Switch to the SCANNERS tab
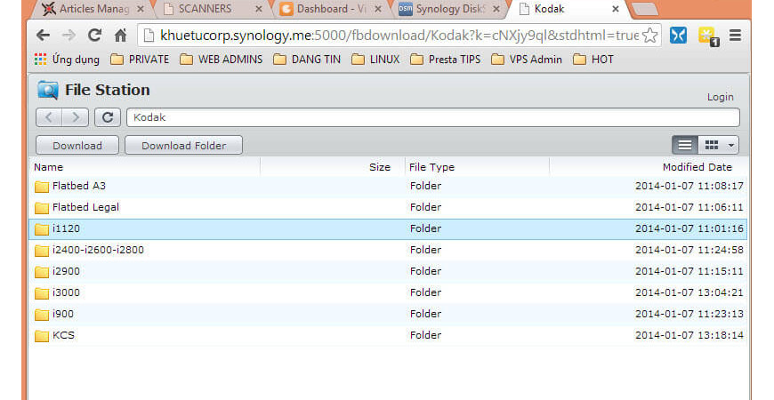This screenshot has height=400, width=774. (210, 9)
